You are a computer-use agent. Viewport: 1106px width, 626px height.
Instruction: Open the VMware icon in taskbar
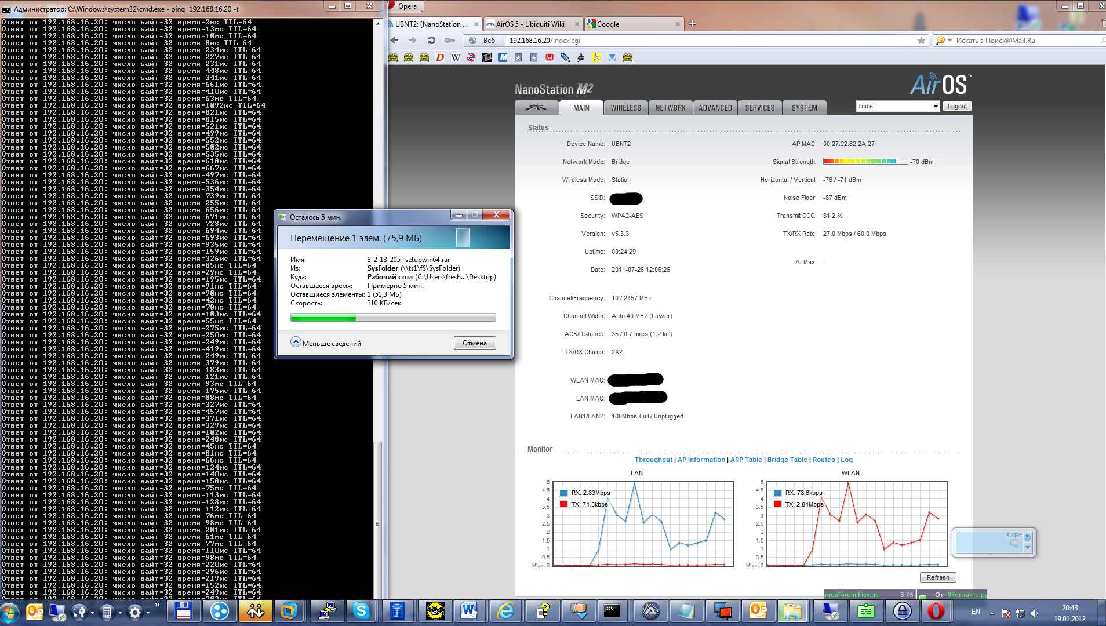click(289, 611)
